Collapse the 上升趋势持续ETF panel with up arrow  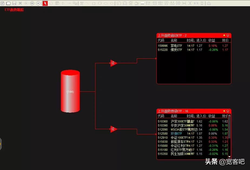tap(228, 111)
